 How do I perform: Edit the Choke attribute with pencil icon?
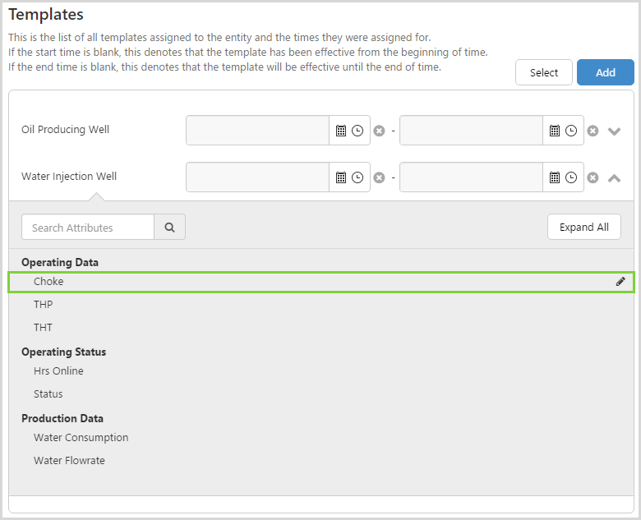pos(620,282)
